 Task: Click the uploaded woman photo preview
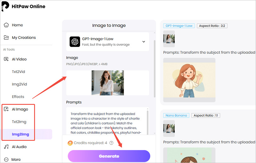click(107, 83)
